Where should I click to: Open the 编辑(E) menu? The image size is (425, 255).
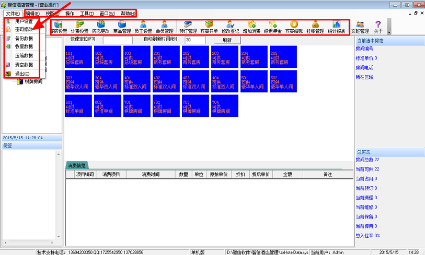pos(32,14)
